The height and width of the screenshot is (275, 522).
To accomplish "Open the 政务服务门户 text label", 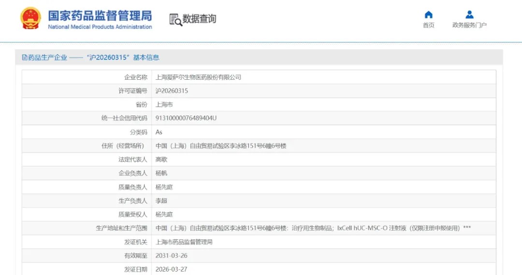I will point(469,26).
